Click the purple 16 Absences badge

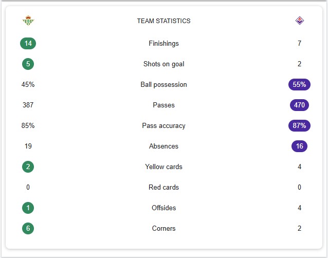(x=299, y=146)
